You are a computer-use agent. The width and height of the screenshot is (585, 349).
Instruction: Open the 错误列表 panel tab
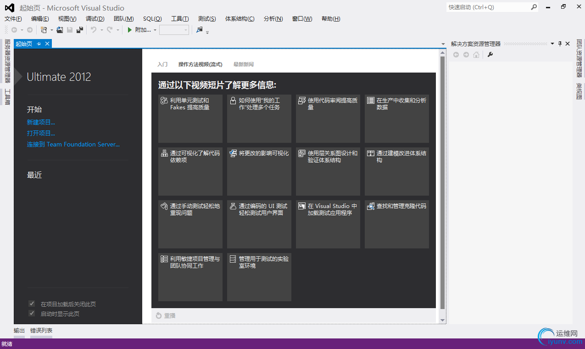coord(41,331)
